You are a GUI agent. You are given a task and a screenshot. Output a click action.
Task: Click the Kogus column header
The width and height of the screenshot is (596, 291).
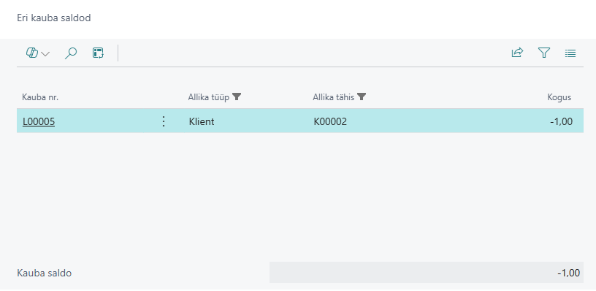(559, 97)
